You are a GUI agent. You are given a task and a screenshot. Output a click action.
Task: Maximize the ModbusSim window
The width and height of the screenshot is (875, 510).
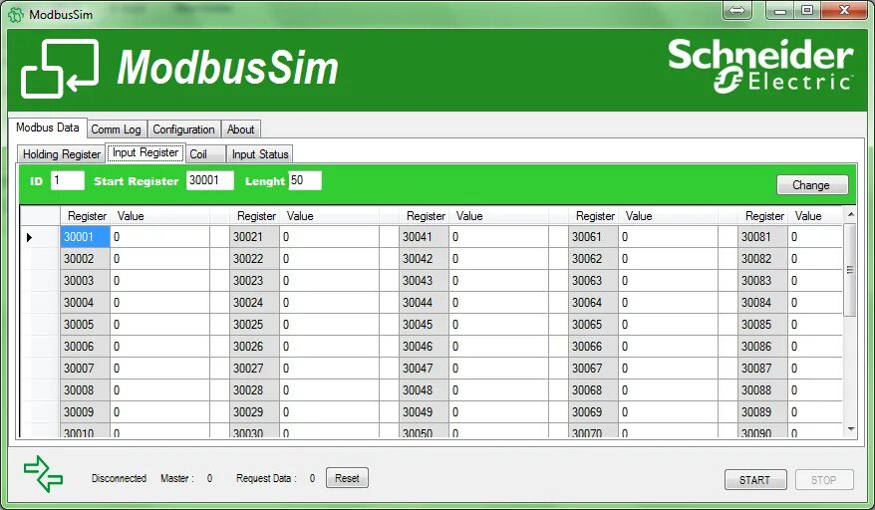pyautogui.click(x=807, y=10)
